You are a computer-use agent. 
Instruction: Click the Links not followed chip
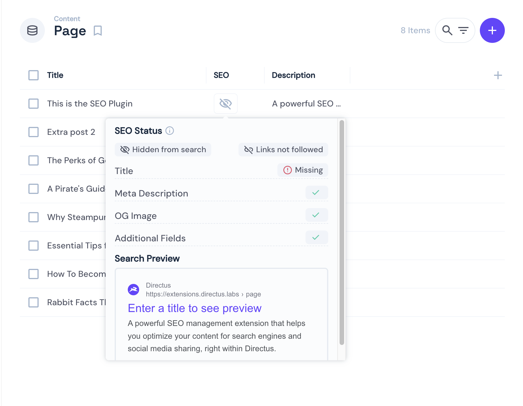tap(283, 150)
